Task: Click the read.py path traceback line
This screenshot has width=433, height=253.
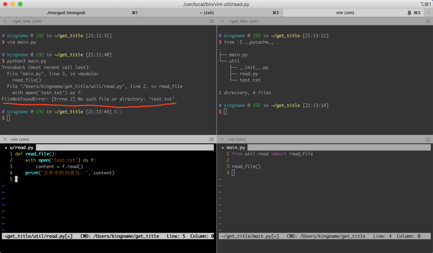Action: [x=95, y=86]
